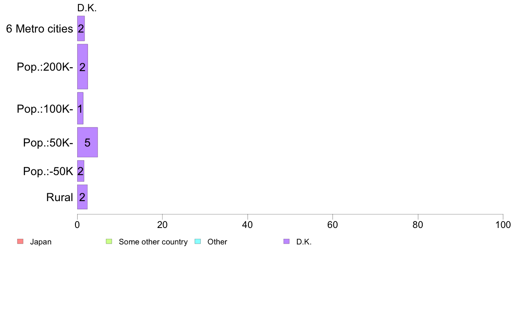Click the Some other country legend text
This screenshot has width=515, height=319.
tap(153, 242)
